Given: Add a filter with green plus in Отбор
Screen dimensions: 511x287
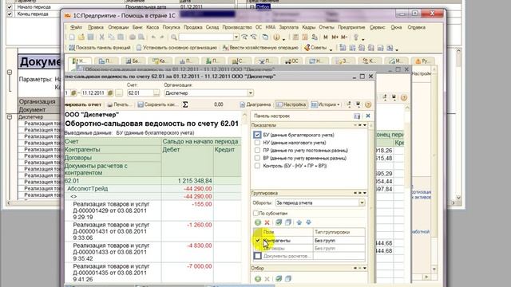Looking at the screenshot, I should tap(258, 279).
